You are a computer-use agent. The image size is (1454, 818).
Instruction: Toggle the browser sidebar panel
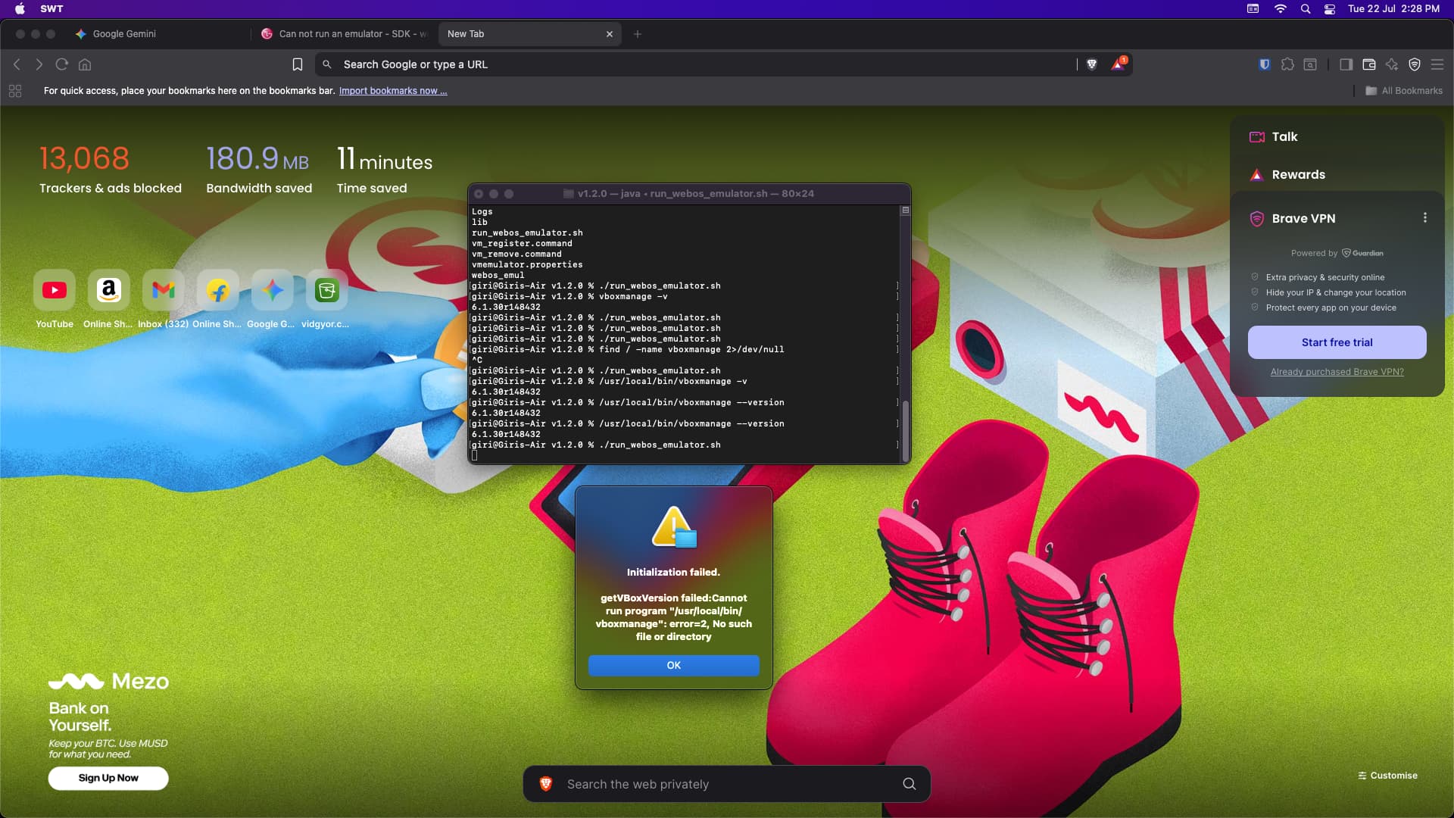pos(1346,64)
